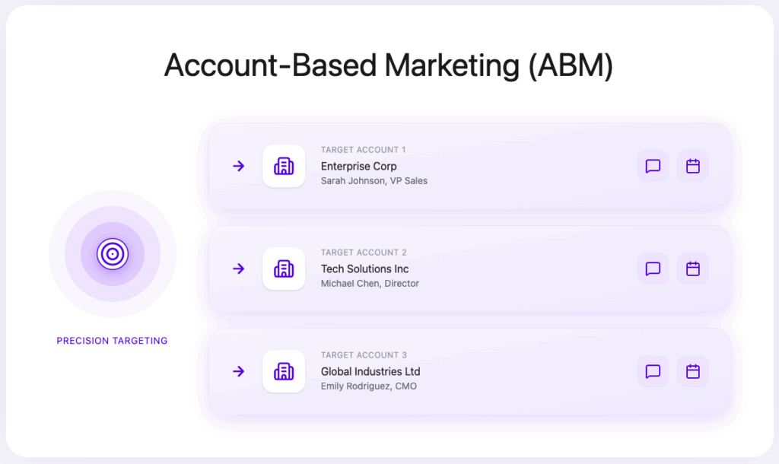Click the Precision Targeting label

click(112, 341)
